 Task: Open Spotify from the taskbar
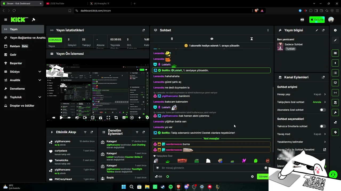[171, 187]
